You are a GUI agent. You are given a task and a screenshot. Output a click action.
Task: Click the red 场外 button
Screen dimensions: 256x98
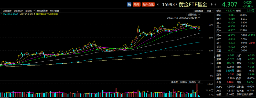[x=136, y=5]
